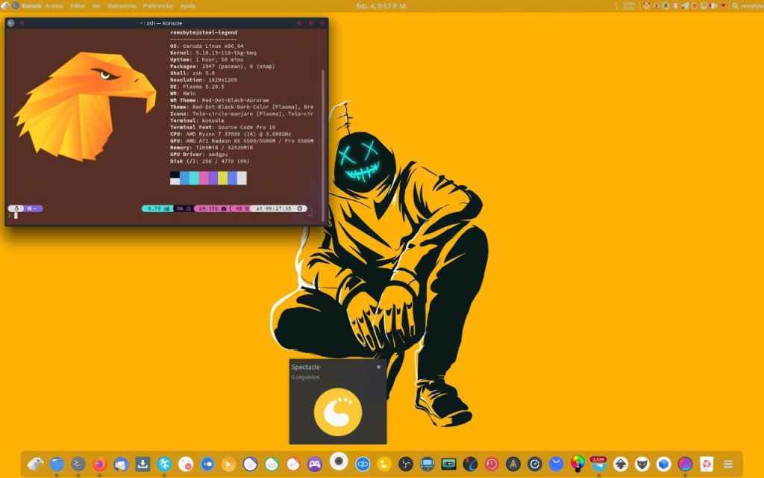Open Firefox from the dock
The image size is (764, 478).
coord(100,464)
